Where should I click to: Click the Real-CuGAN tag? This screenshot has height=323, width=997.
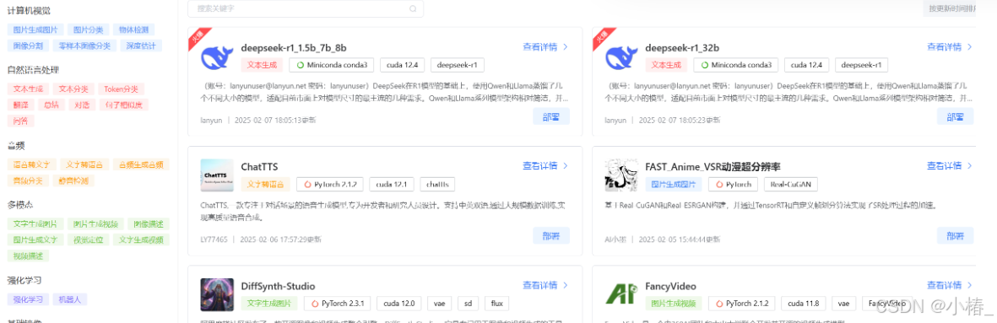point(791,184)
